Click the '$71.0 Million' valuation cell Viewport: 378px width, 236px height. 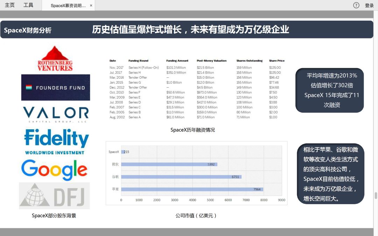tap(206, 117)
